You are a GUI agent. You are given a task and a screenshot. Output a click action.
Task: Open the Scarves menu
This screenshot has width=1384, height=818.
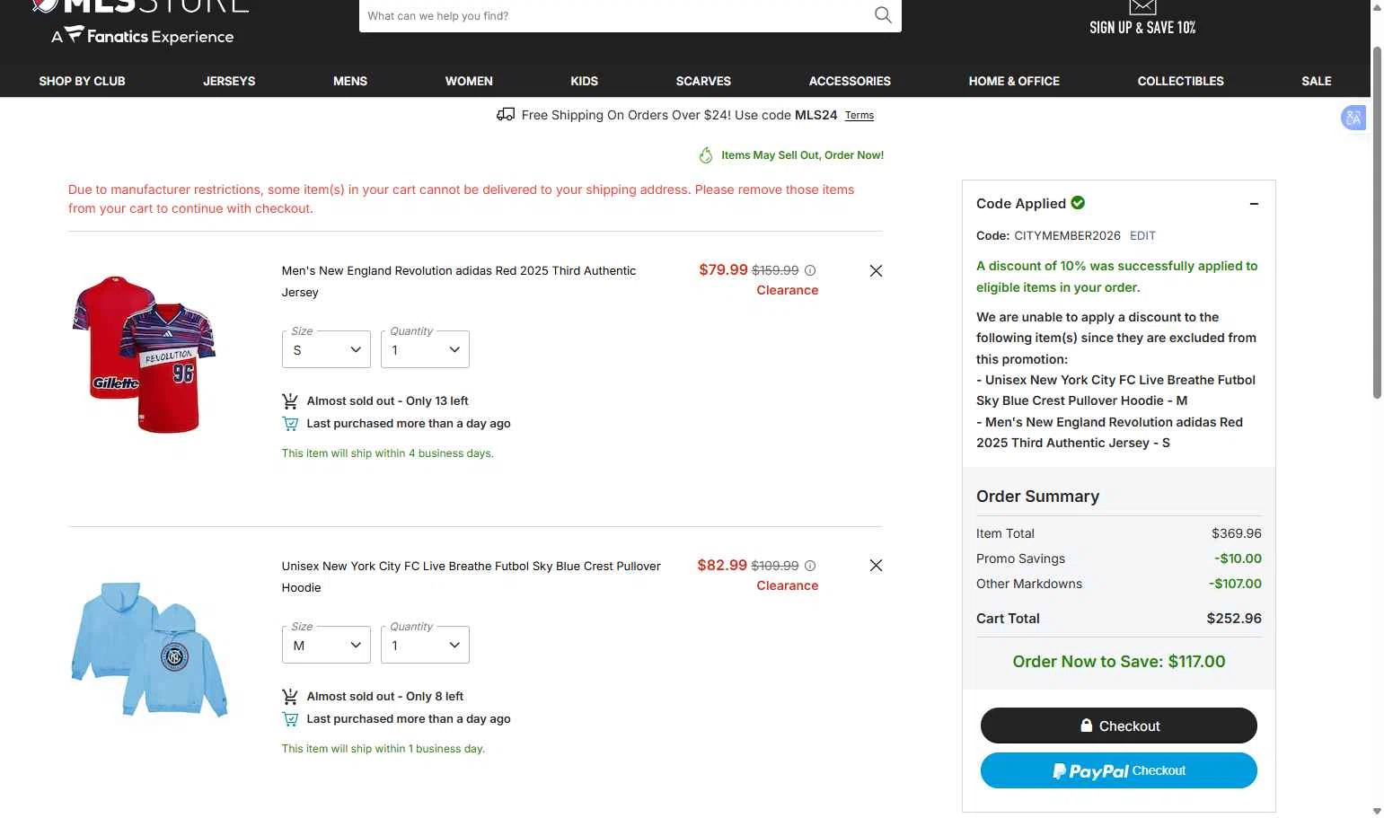pyautogui.click(x=703, y=81)
